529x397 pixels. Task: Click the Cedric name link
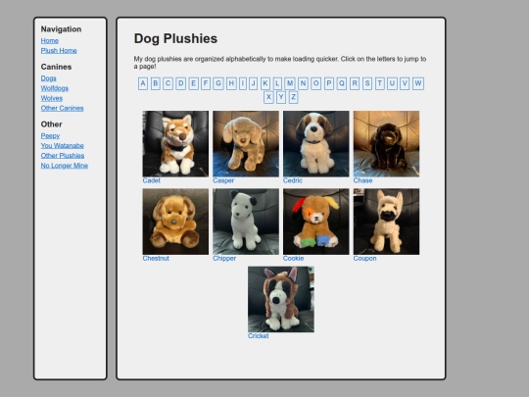click(x=293, y=180)
